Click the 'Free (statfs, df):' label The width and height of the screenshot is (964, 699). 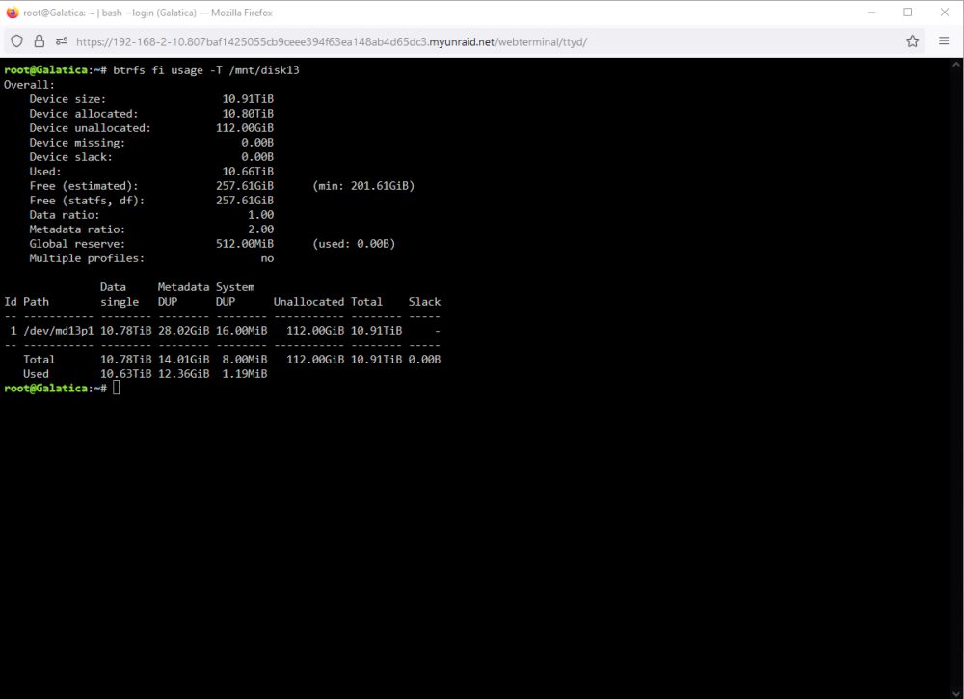click(x=87, y=201)
